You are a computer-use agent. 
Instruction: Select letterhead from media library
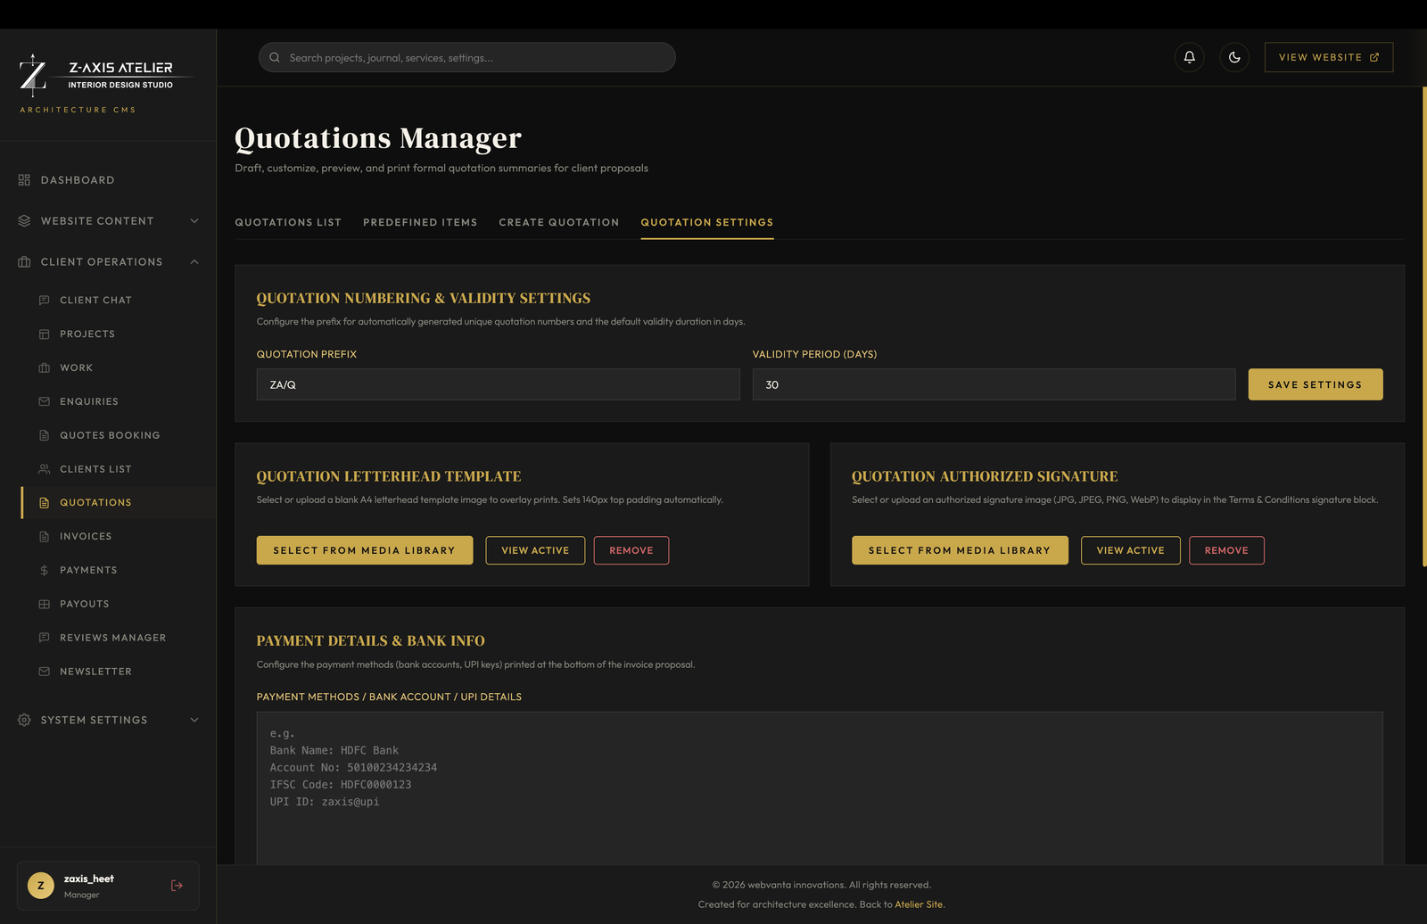pyautogui.click(x=365, y=550)
